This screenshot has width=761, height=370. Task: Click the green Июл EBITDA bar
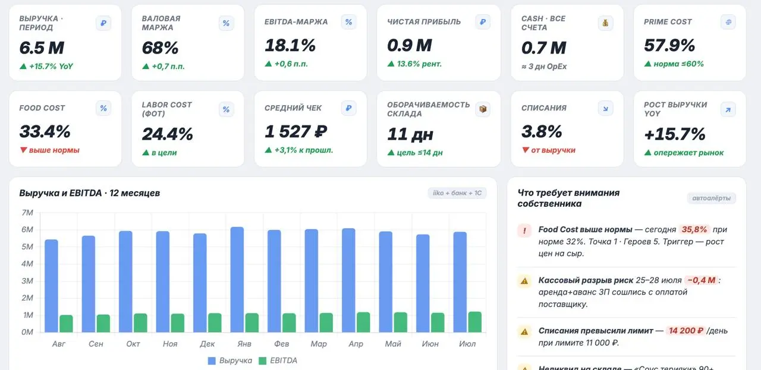click(474, 322)
